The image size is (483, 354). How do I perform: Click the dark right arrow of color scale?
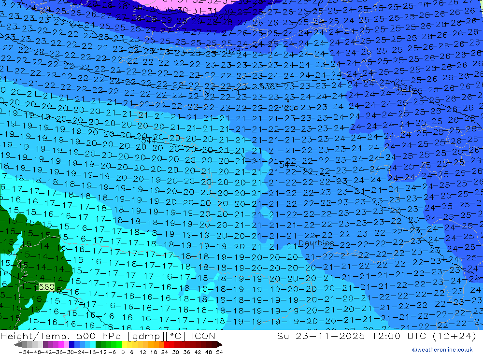click(220, 344)
